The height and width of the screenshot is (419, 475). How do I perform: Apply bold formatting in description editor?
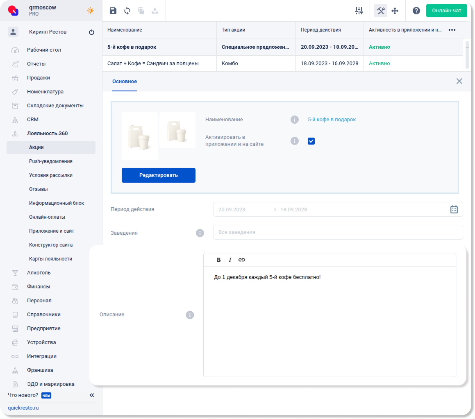(x=218, y=260)
